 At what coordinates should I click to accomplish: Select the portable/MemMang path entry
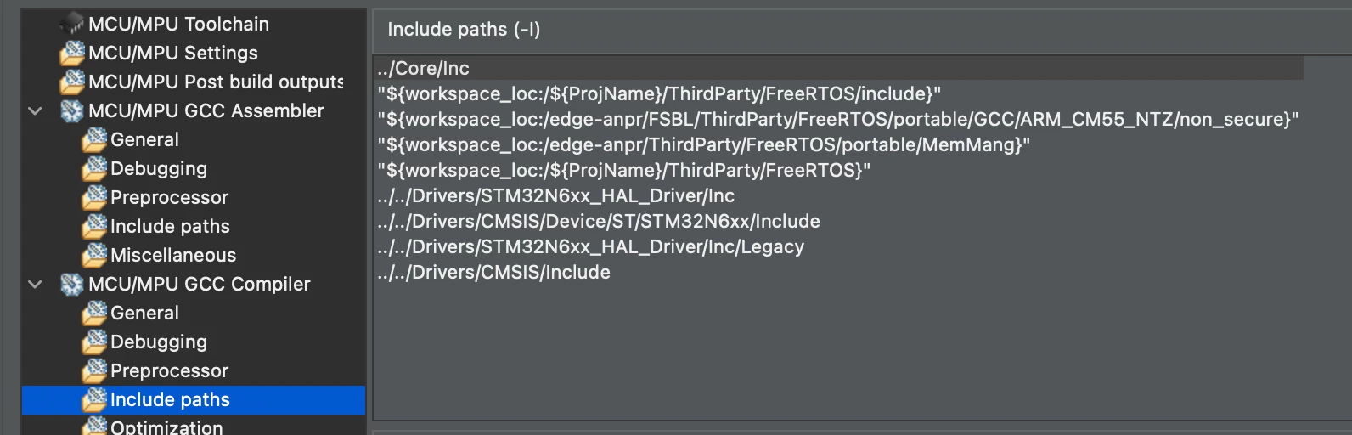tap(703, 144)
